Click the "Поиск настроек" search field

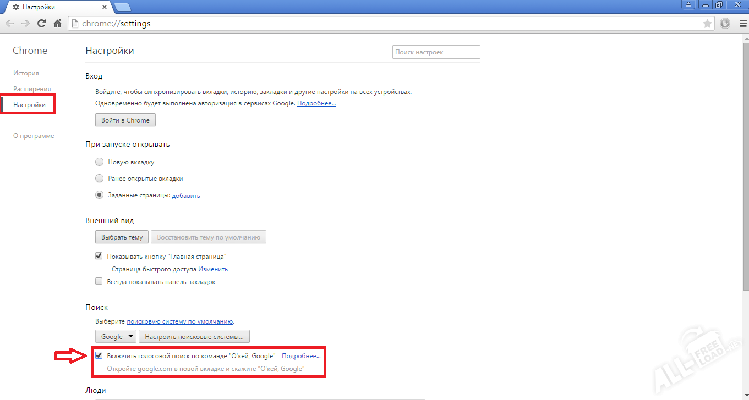pyautogui.click(x=436, y=52)
